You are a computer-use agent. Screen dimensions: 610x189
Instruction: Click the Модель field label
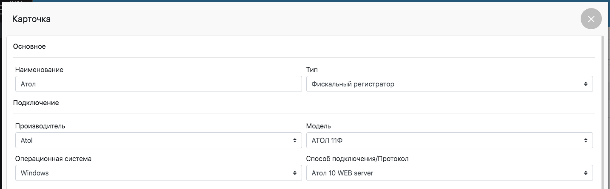318,126
